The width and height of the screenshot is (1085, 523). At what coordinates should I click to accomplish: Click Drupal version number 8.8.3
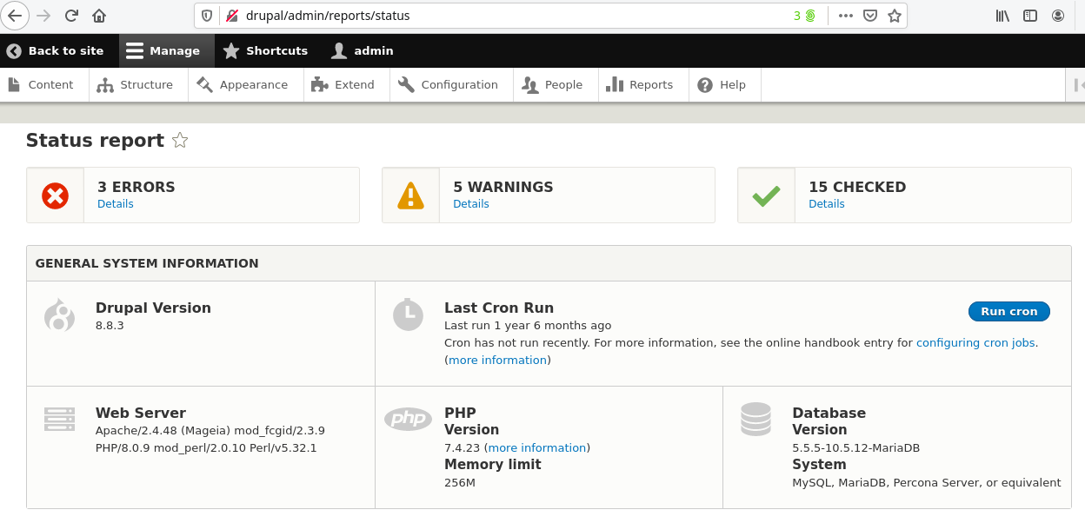(x=110, y=326)
